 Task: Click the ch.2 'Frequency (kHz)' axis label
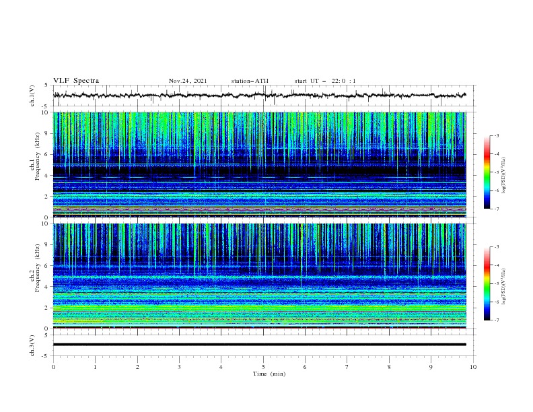pyautogui.click(x=38, y=267)
